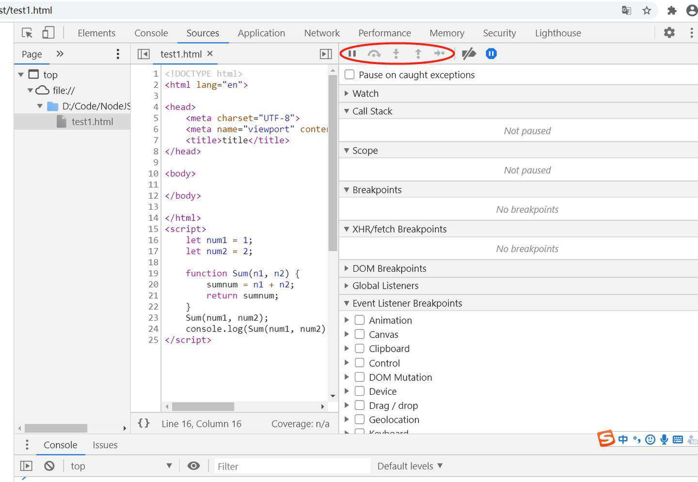Click the translate page icon in address bar

(626, 11)
